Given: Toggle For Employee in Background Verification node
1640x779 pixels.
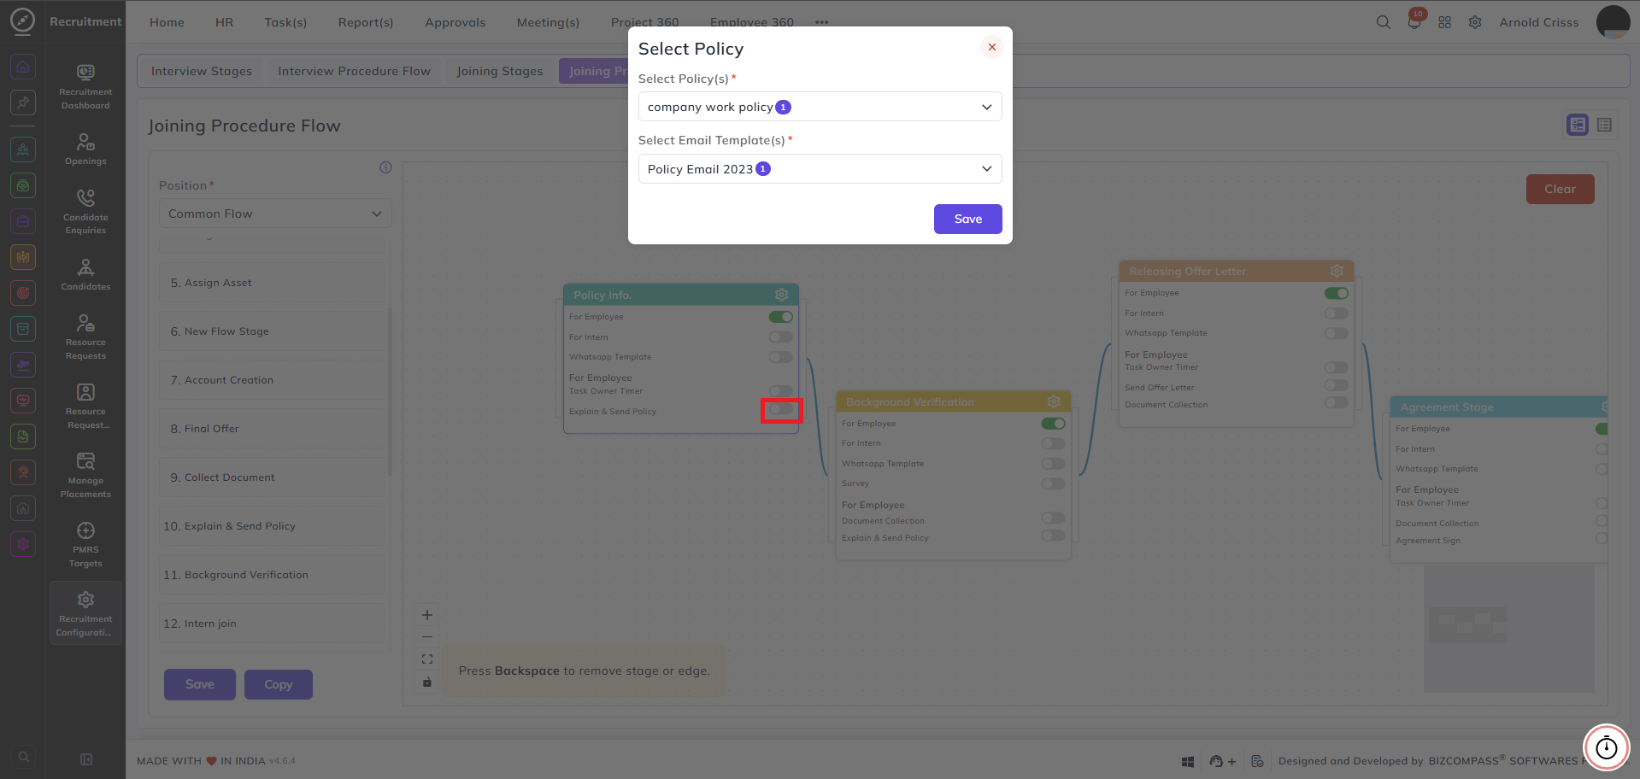Looking at the screenshot, I should tap(1053, 424).
